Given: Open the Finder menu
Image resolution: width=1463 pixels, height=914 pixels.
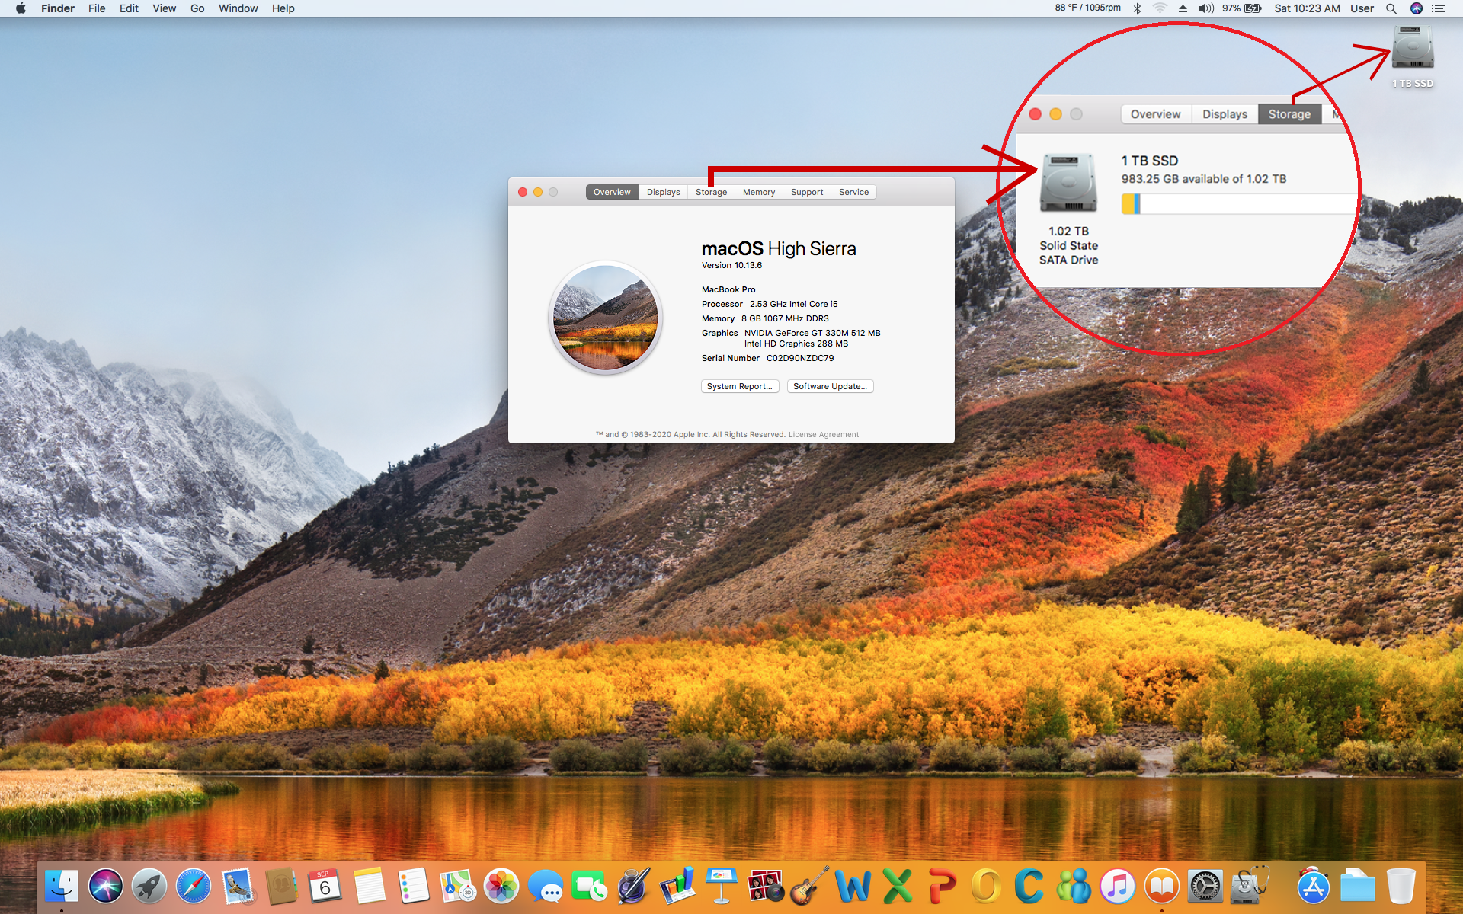Looking at the screenshot, I should [x=58, y=8].
